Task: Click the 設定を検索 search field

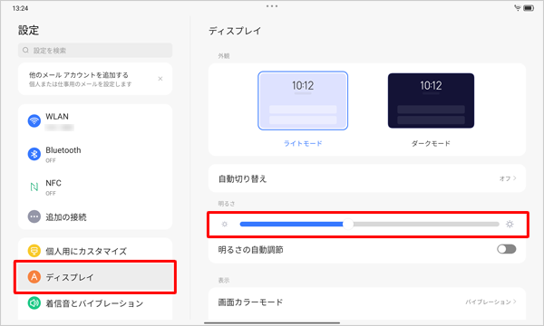Action: 95,50
